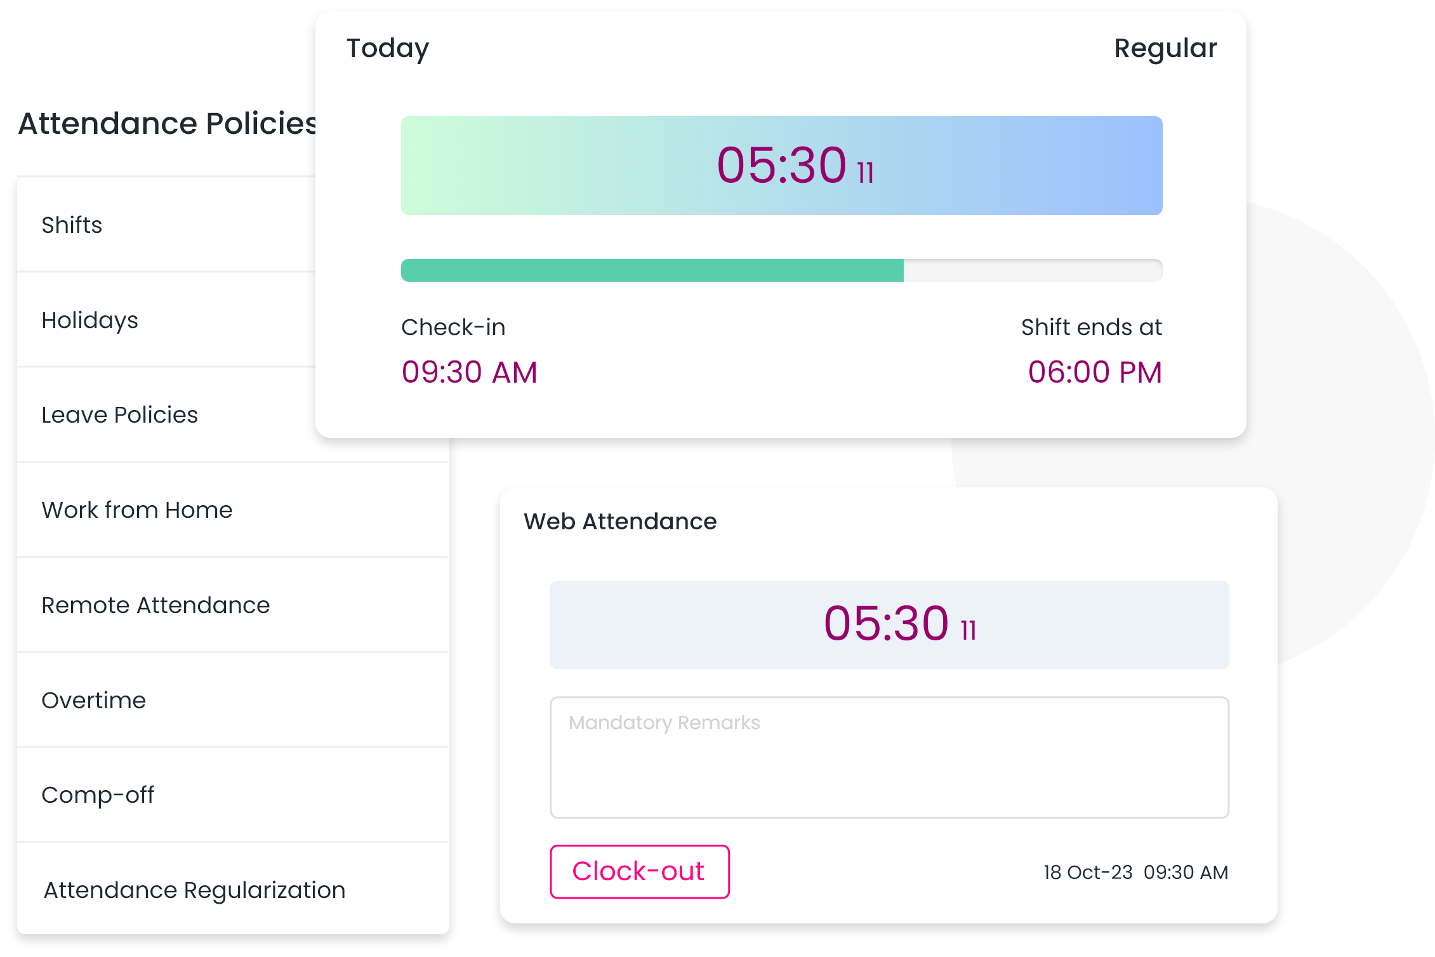Viewport: 1435px width, 957px height.
Task: Select Leave Policies from the list
Action: click(166, 414)
